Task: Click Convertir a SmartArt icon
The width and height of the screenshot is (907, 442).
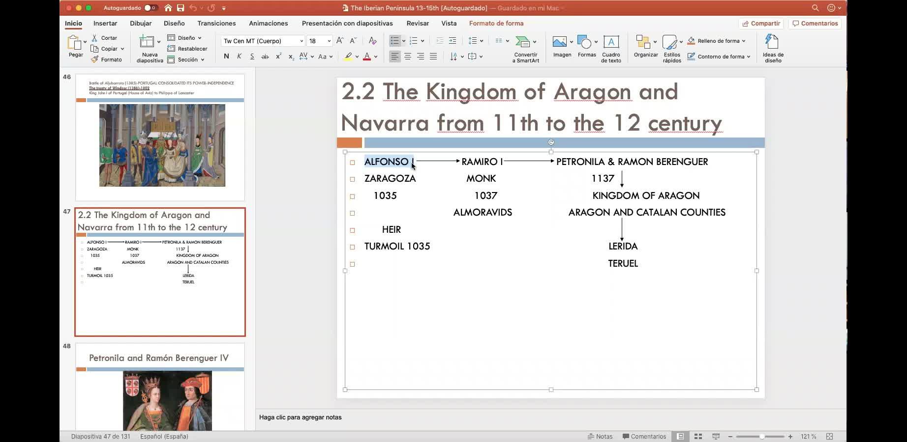Action: click(523, 42)
